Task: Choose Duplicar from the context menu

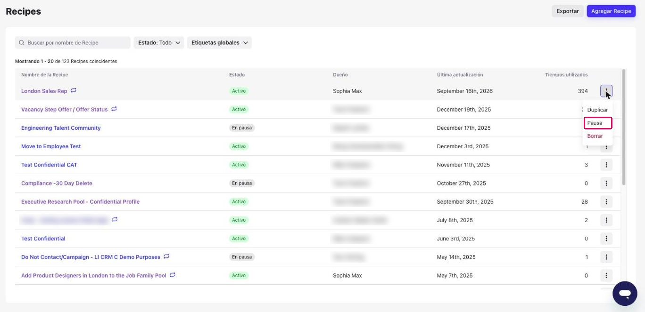Action: pyautogui.click(x=597, y=110)
